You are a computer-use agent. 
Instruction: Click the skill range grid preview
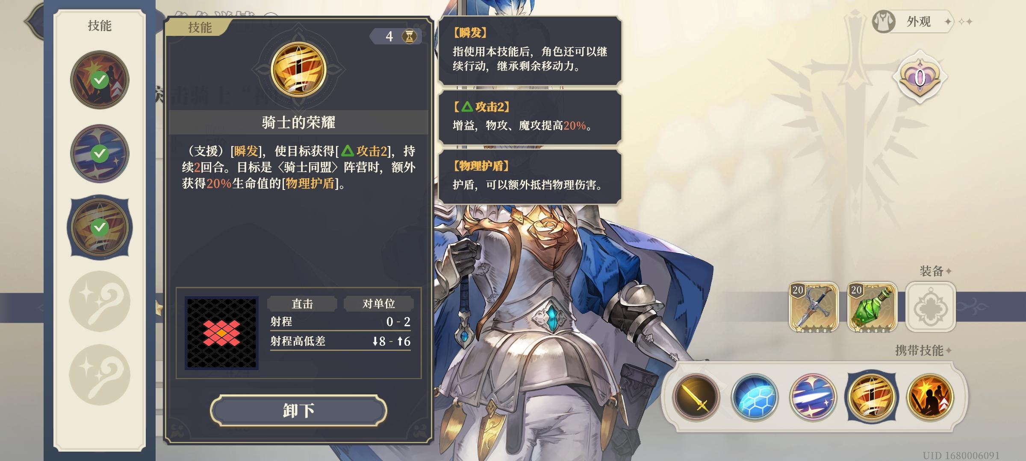point(221,333)
